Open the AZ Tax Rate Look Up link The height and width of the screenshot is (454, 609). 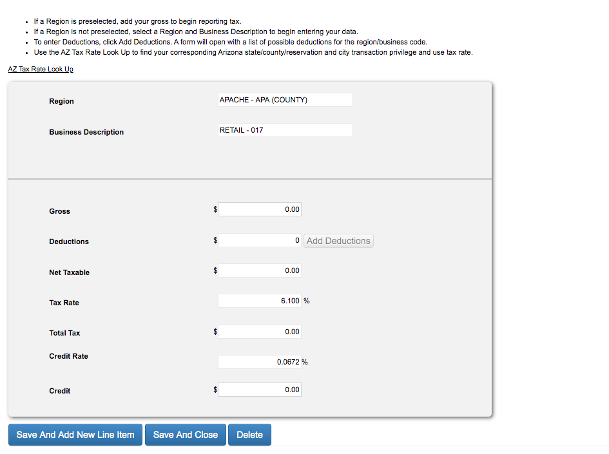click(41, 69)
